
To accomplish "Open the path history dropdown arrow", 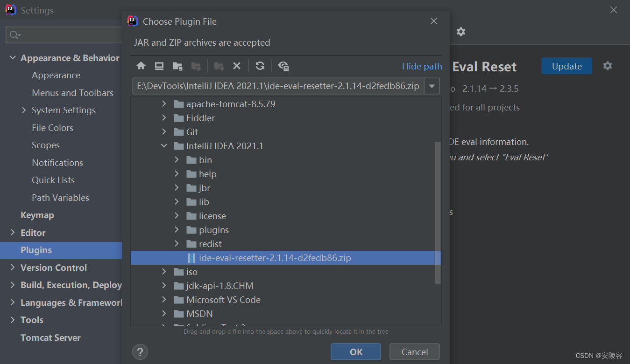I will tap(432, 86).
